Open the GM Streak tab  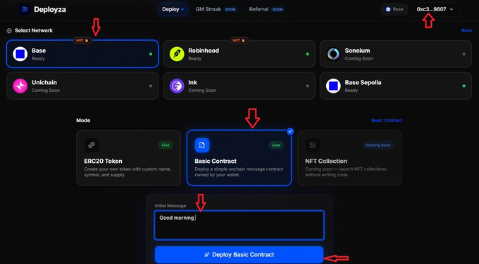(216, 9)
